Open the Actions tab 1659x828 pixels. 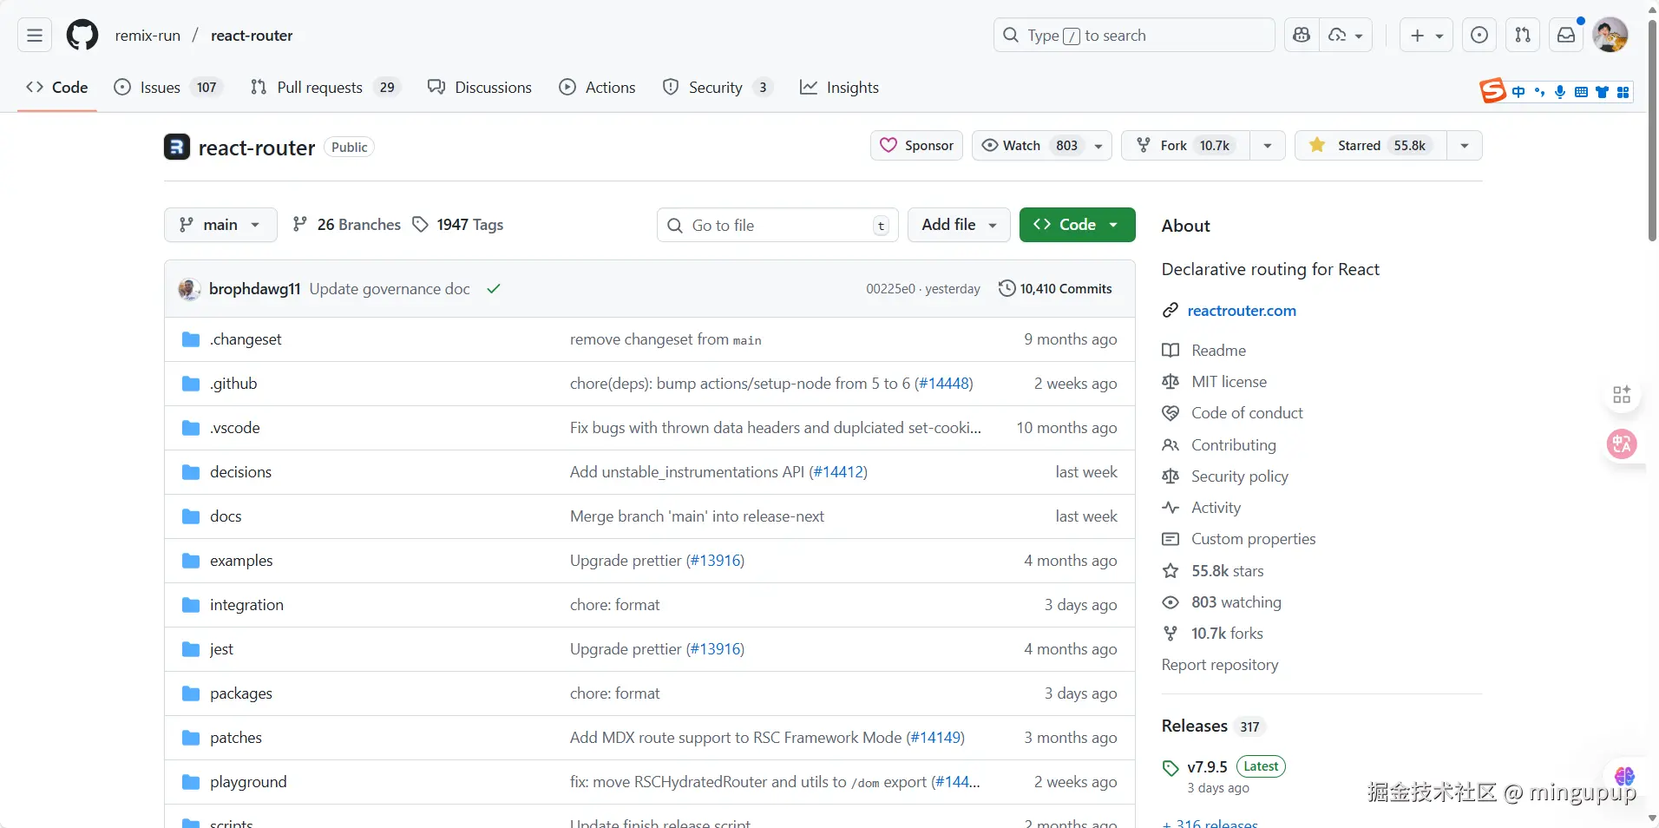click(x=597, y=88)
